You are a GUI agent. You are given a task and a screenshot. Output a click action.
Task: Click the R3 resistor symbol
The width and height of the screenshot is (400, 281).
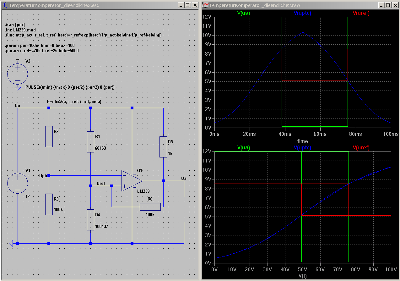49,204
